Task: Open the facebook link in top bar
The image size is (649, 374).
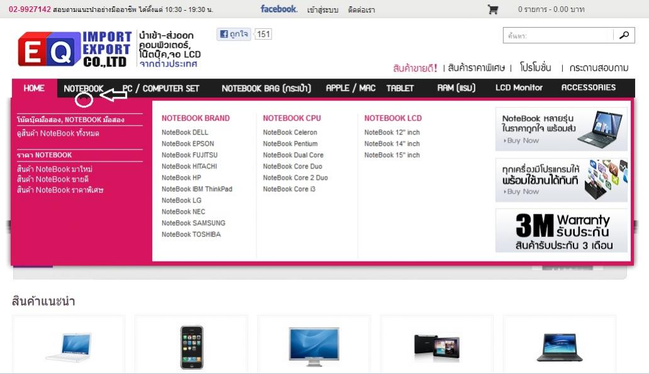Action: tap(279, 9)
